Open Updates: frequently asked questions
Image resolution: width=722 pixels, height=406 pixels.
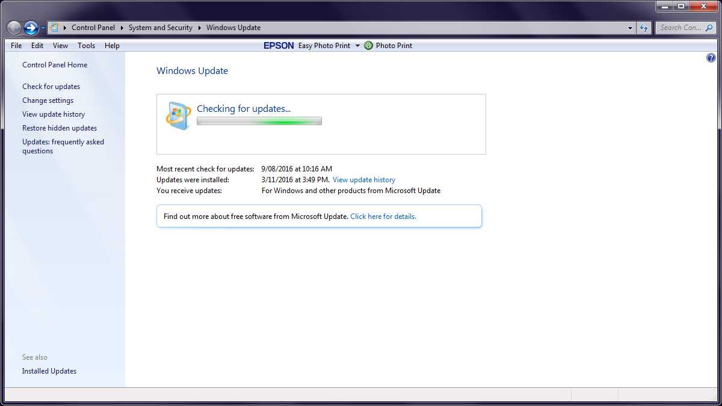pos(63,146)
